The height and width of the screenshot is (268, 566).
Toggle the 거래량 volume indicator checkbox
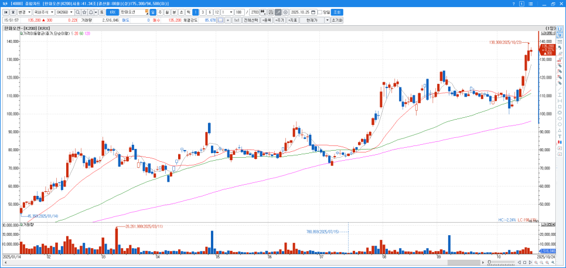click(21, 224)
